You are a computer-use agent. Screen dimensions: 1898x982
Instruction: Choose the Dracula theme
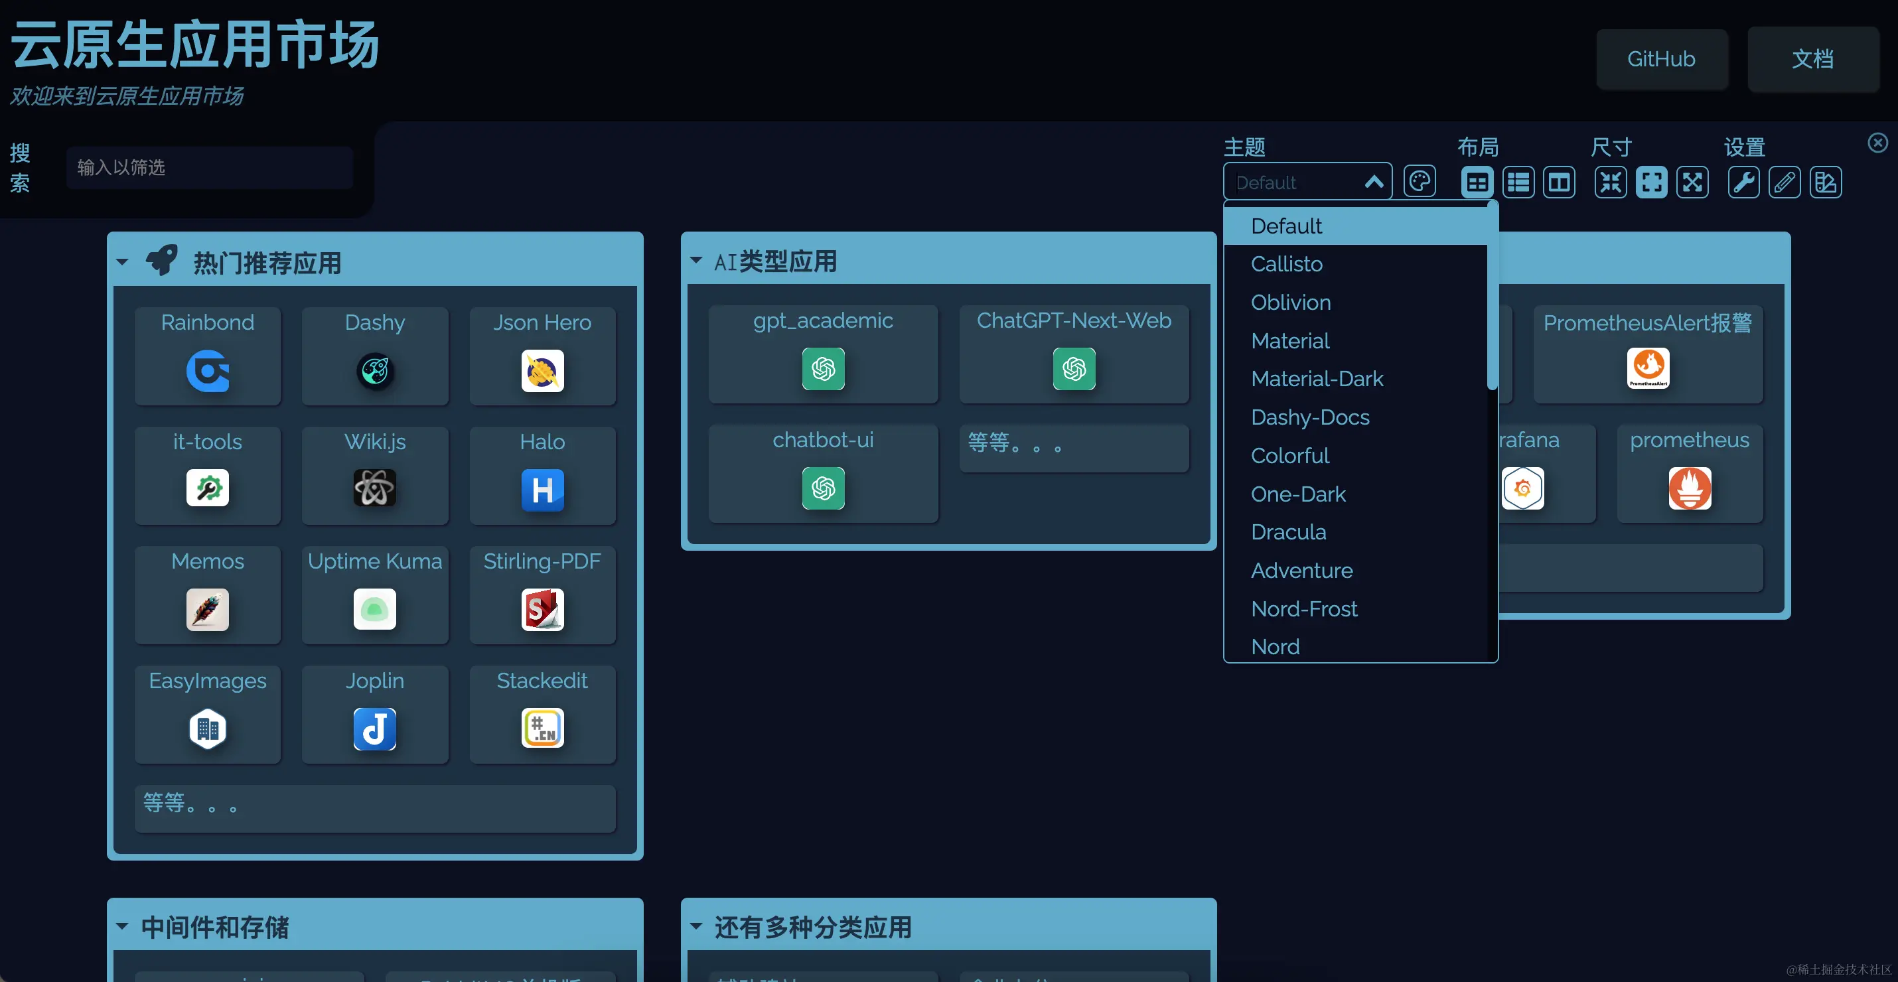tap(1356, 532)
